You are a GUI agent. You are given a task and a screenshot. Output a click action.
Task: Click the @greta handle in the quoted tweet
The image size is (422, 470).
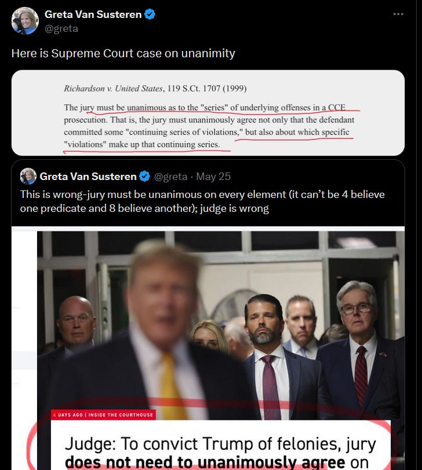click(x=170, y=177)
